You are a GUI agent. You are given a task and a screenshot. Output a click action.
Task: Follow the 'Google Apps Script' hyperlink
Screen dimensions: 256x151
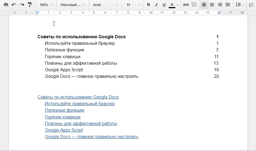pos(64,130)
